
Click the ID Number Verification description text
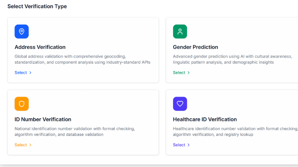[x=74, y=131]
